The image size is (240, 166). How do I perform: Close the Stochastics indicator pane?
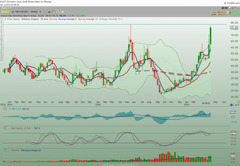click(x=5, y=128)
